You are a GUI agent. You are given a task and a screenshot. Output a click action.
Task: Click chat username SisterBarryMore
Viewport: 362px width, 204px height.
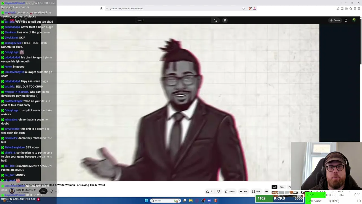tap(15, 147)
